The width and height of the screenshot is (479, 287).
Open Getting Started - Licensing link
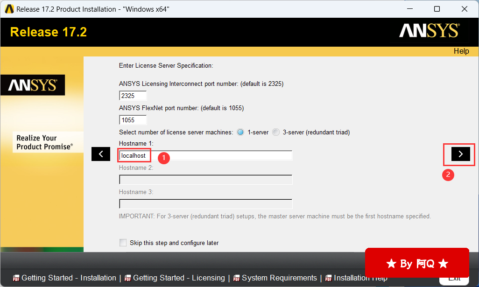coord(179,278)
